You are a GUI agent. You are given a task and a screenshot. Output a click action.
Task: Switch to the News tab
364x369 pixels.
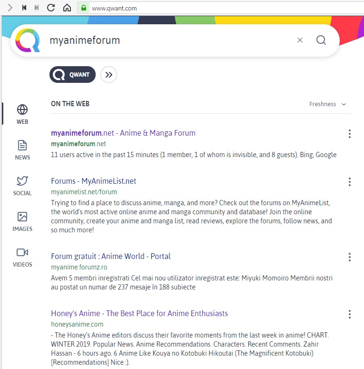coord(22,150)
